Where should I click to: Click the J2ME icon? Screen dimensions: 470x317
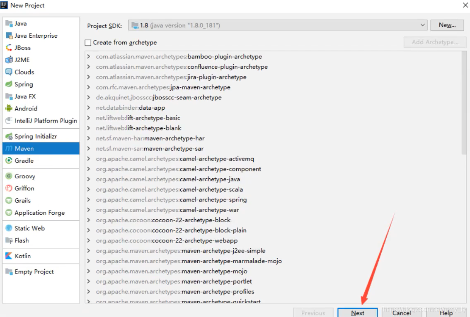[x=9, y=60]
